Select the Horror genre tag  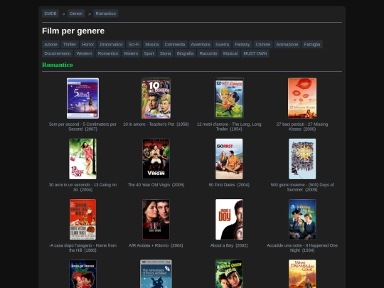pyautogui.click(x=88, y=45)
